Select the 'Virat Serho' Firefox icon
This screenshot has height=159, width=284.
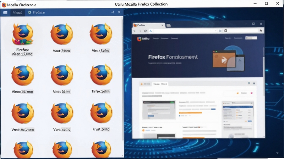101,34
